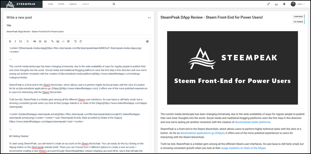Insert a table with the table icon

pos(68,41)
